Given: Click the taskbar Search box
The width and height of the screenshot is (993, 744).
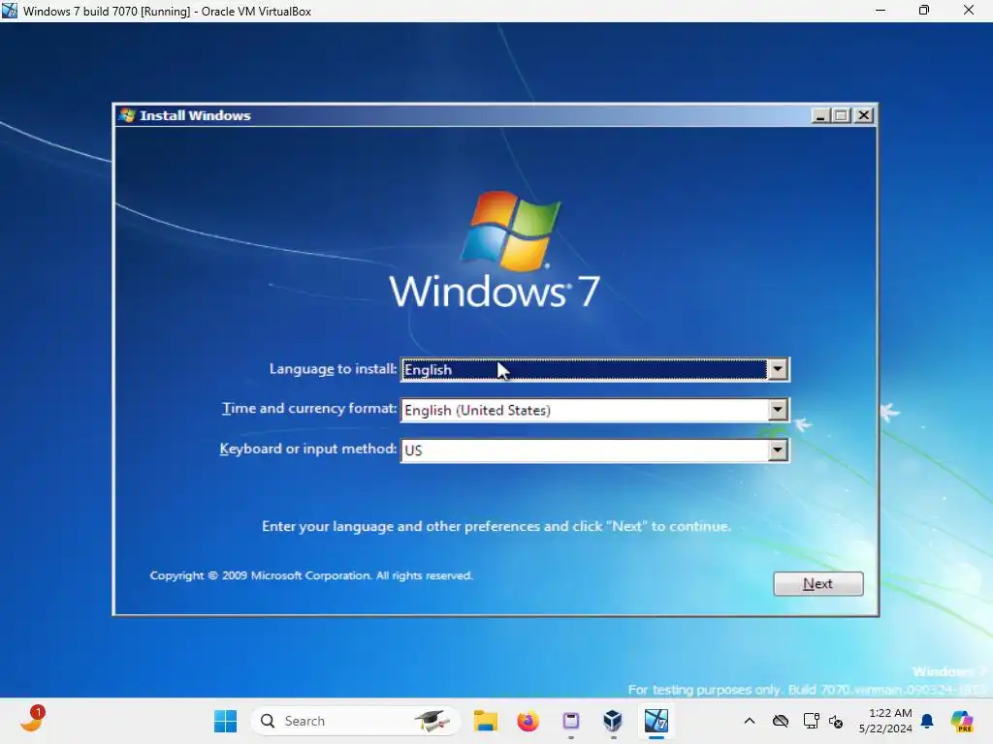Looking at the screenshot, I should pyautogui.click(x=355, y=721).
